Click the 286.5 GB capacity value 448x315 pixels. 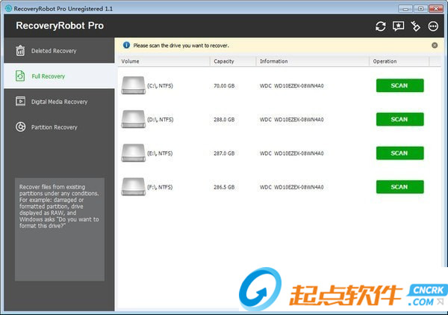point(224,187)
